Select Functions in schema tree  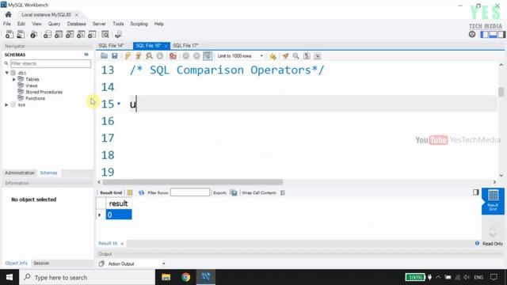pos(35,98)
